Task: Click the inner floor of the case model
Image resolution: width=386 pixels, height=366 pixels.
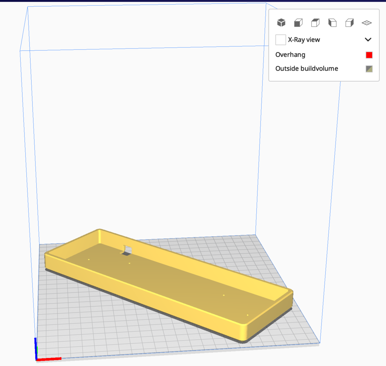Action: click(172, 276)
